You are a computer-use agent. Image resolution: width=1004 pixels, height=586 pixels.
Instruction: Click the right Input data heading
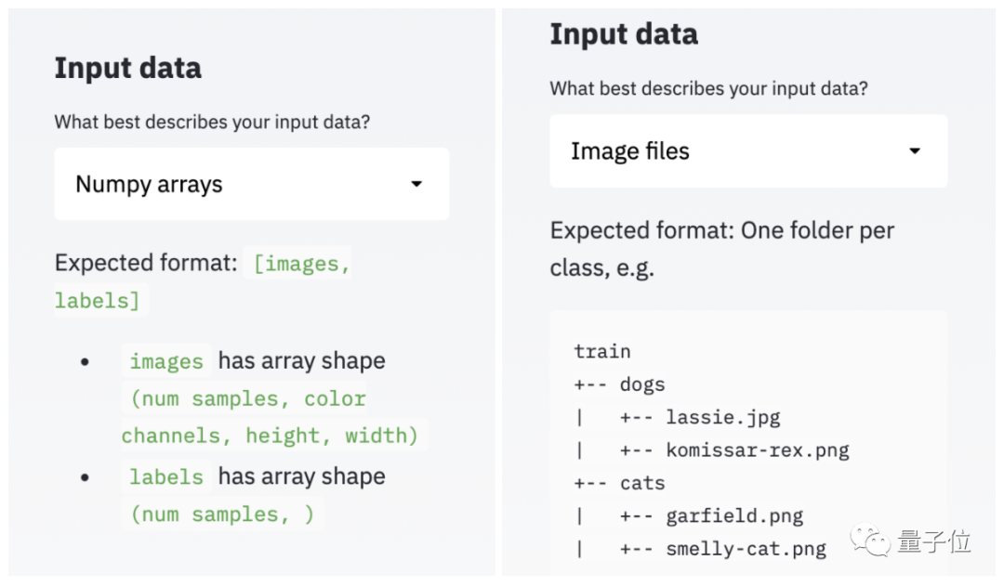624,34
